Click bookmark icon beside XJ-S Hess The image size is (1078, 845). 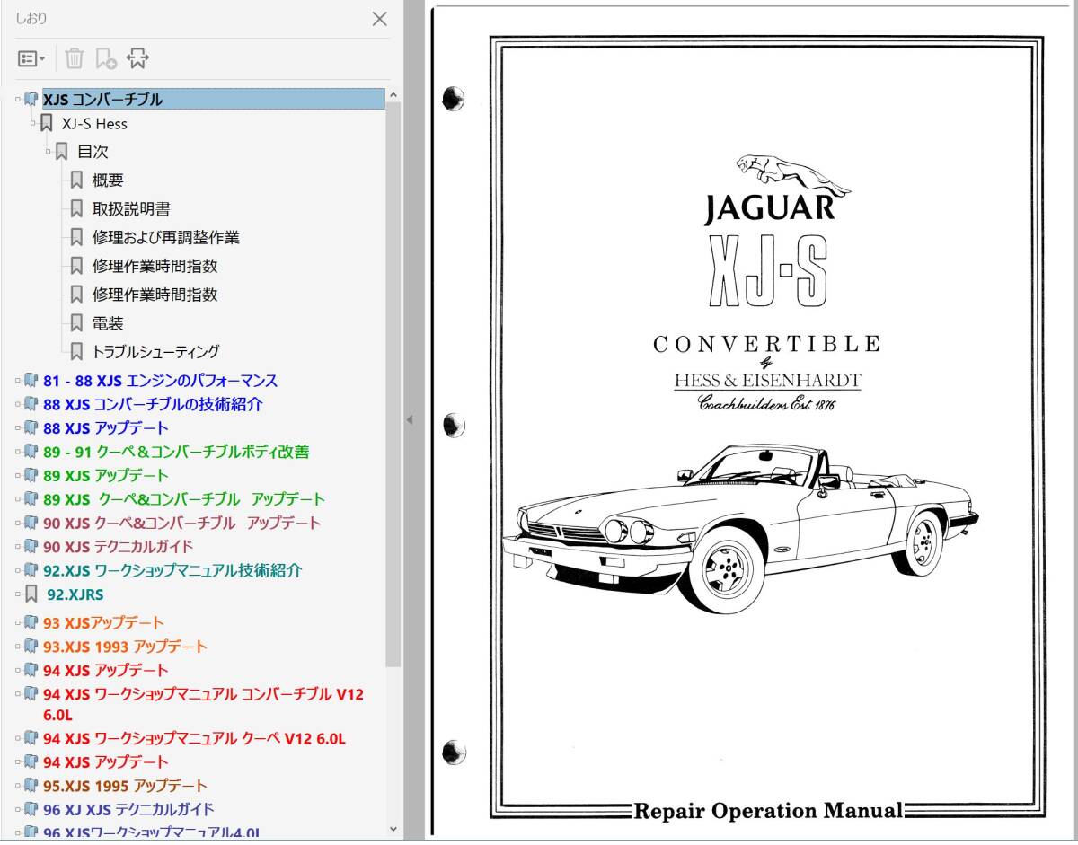coord(46,123)
